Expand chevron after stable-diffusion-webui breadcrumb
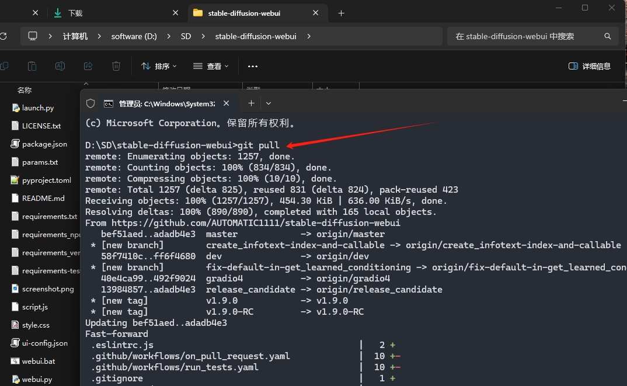Screen dimensions: 627x386 tap(309, 36)
